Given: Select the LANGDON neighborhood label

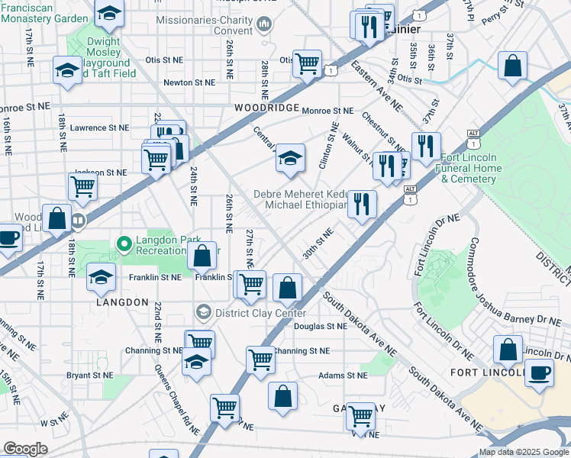Looking at the screenshot, I should click(x=123, y=302).
